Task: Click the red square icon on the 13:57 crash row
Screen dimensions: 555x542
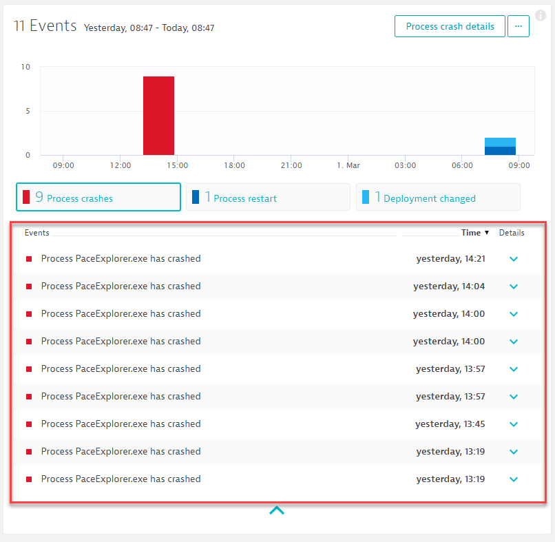Action: (29, 369)
